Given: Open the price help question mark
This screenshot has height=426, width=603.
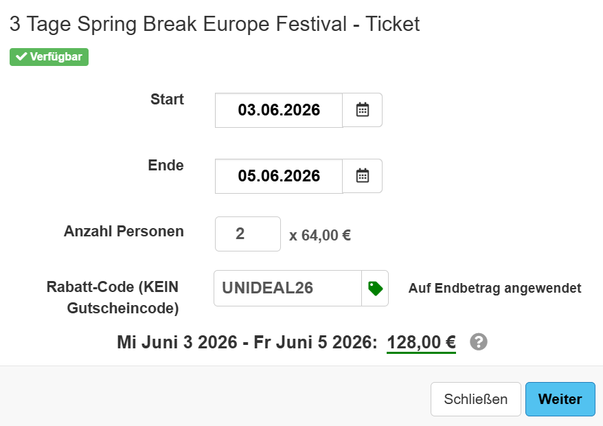Looking at the screenshot, I should (x=479, y=341).
